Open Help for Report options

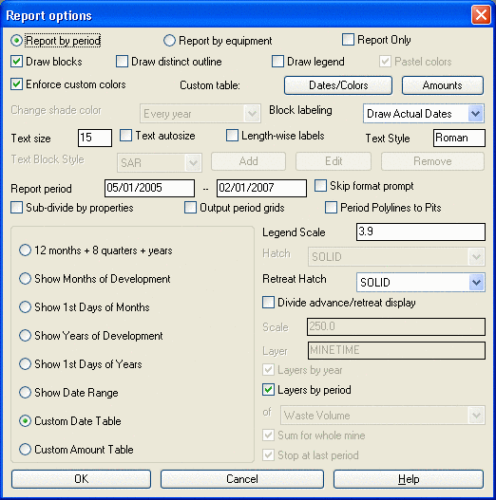click(x=409, y=478)
